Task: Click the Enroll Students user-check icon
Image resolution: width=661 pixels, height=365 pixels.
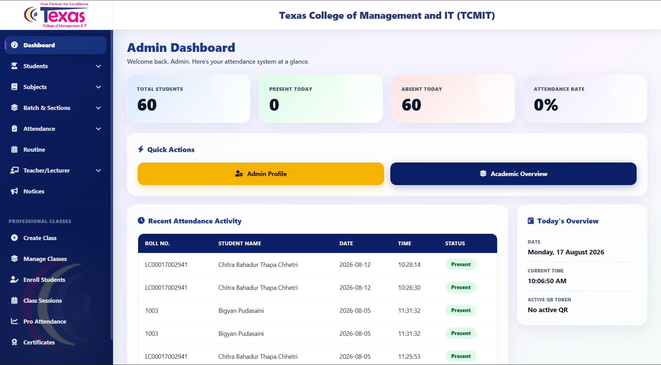Action: click(x=14, y=279)
